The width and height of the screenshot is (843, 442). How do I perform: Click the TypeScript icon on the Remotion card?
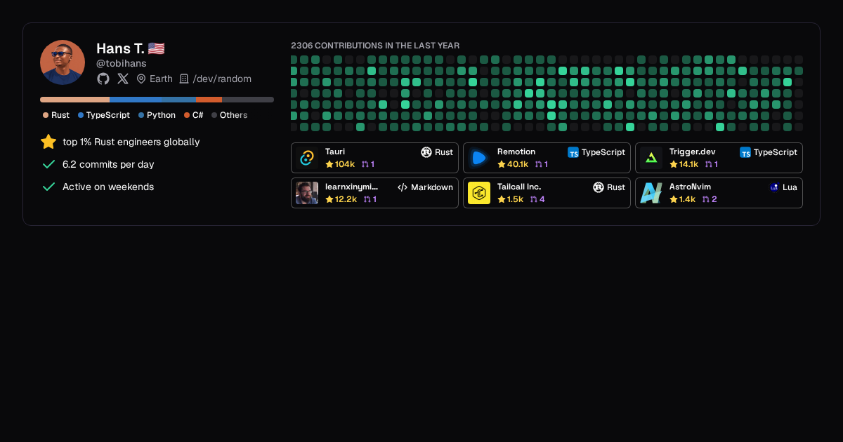click(573, 152)
